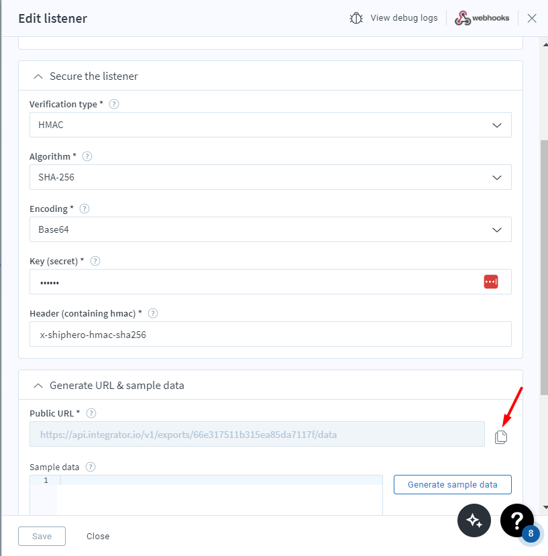This screenshot has height=556, width=548.
Task: Show help for Key (secret) field
Action: (x=95, y=261)
